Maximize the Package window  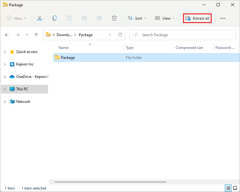218,5
